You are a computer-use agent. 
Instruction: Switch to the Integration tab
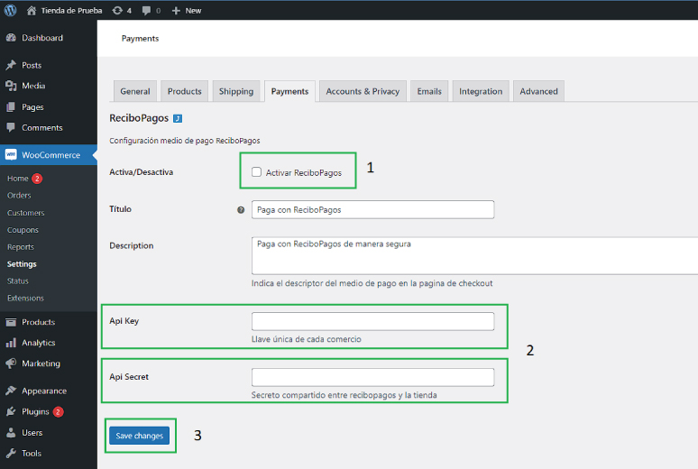pos(481,91)
